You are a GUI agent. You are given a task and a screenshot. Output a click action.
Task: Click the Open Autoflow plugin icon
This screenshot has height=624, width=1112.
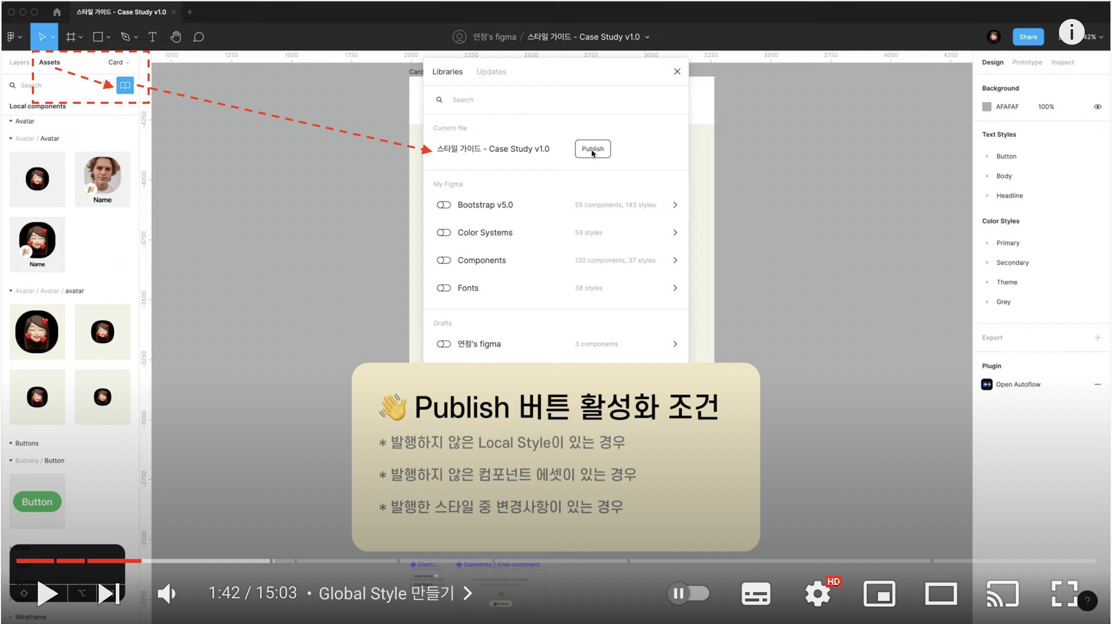(x=987, y=384)
